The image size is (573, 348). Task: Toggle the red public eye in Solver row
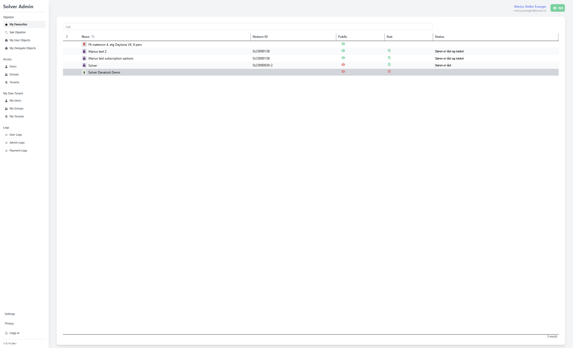tap(343, 65)
